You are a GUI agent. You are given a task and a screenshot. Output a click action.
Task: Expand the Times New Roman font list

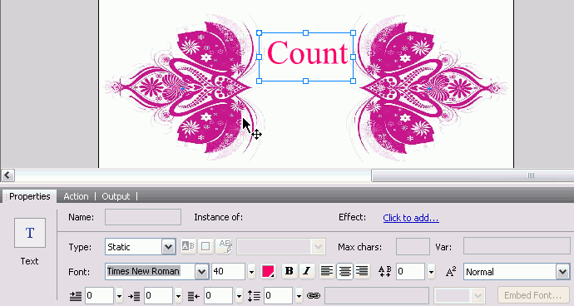click(x=201, y=272)
